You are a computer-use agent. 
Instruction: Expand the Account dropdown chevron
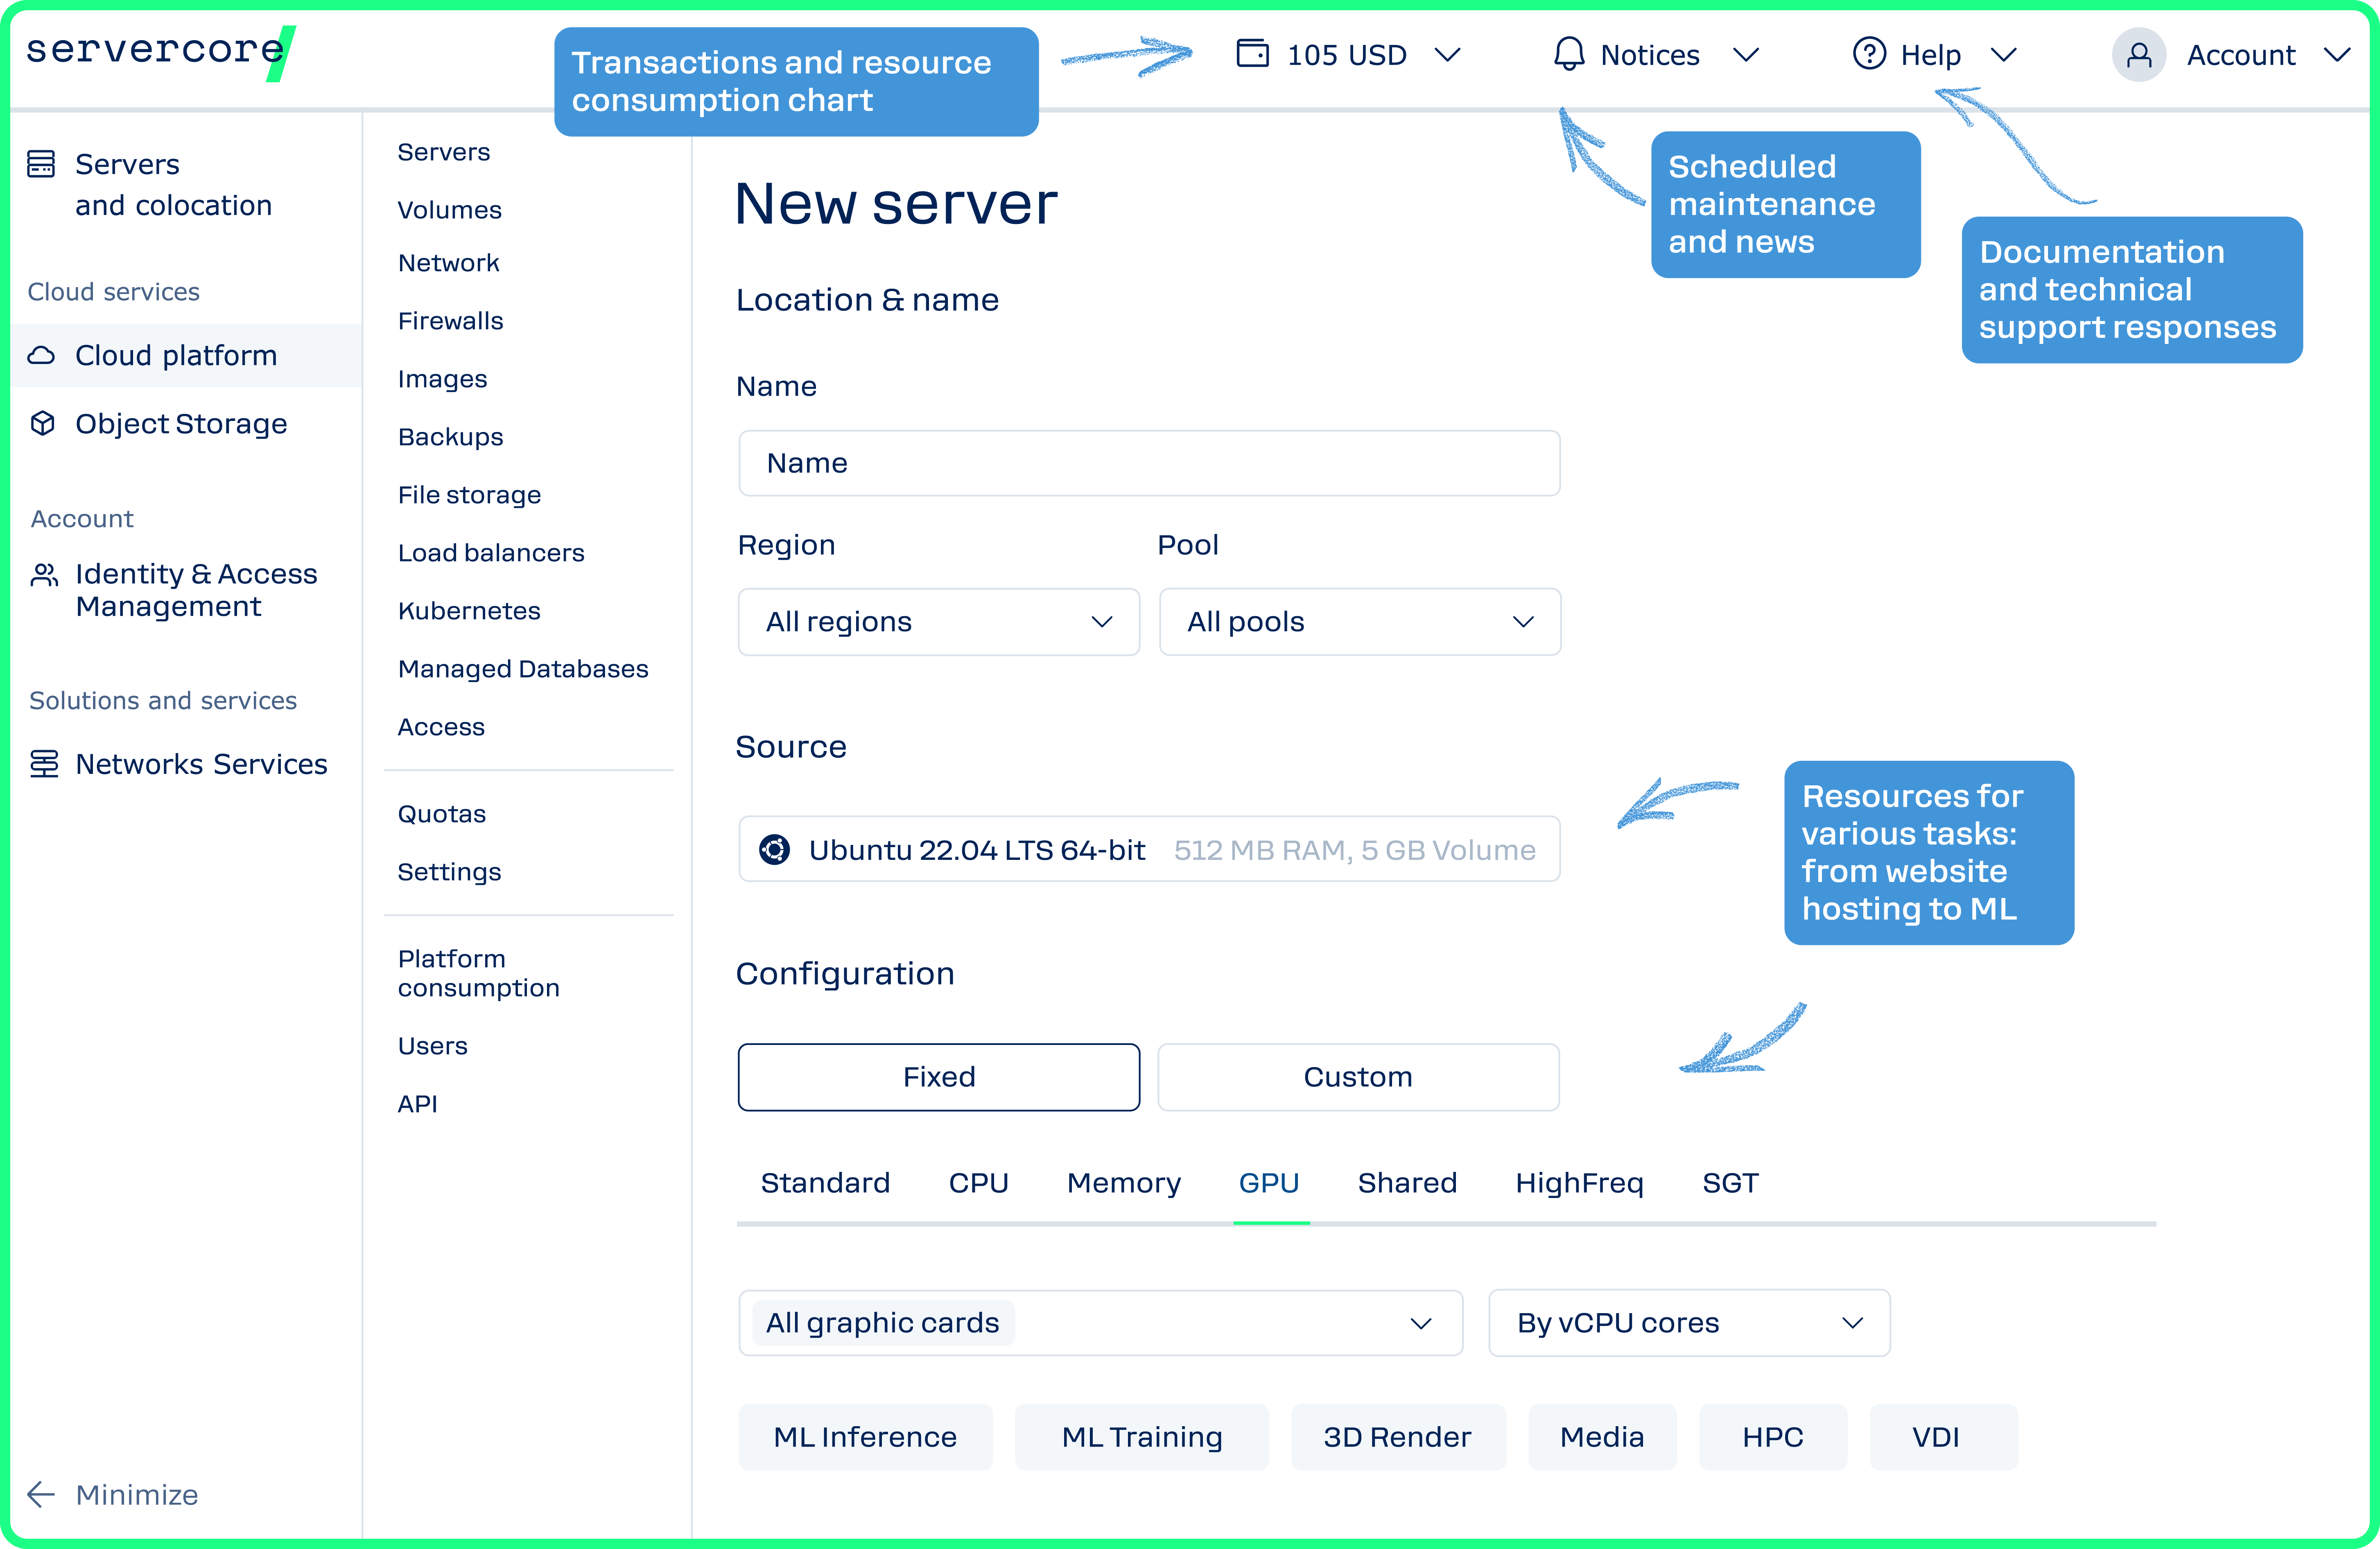[2336, 55]
